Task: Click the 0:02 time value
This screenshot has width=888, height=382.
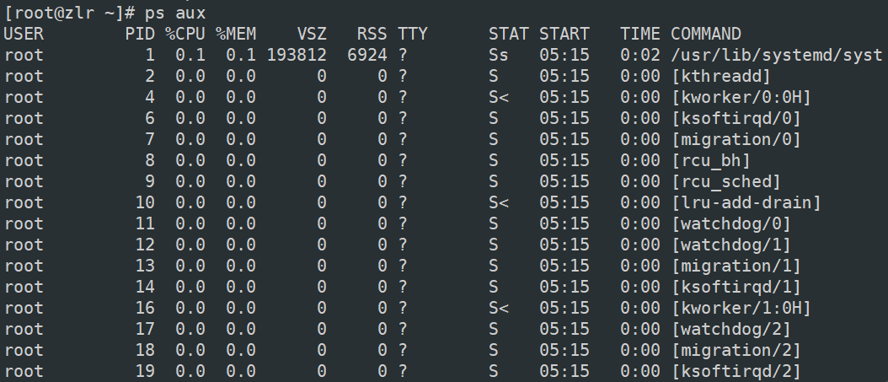Action: [x=640, y=55]
